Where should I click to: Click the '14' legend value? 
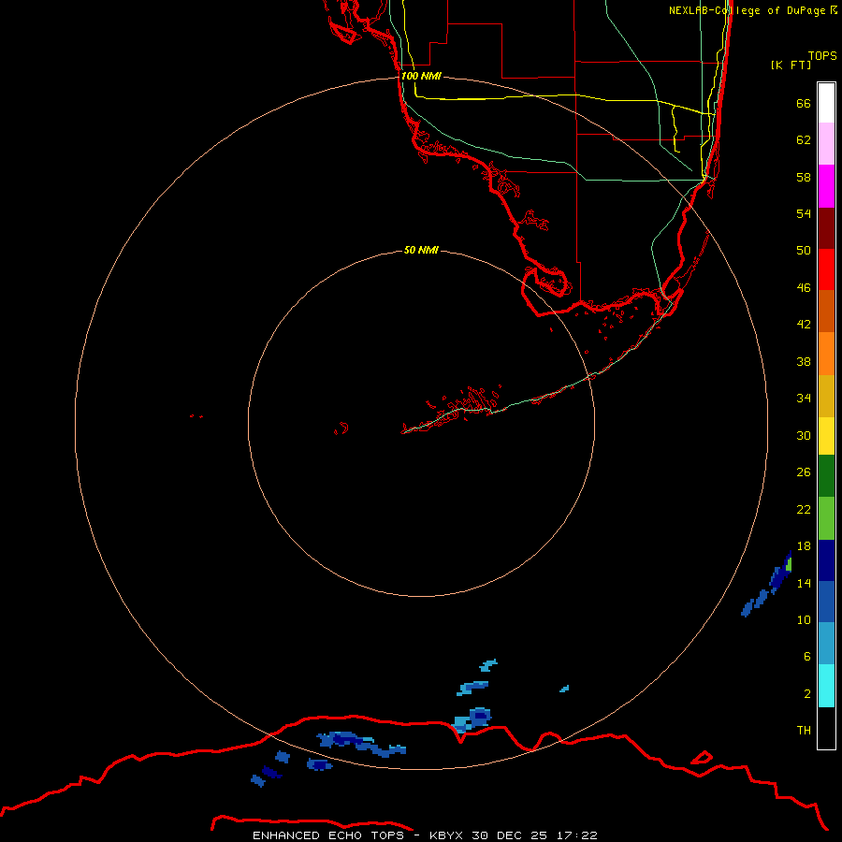(x=804, y=583)
